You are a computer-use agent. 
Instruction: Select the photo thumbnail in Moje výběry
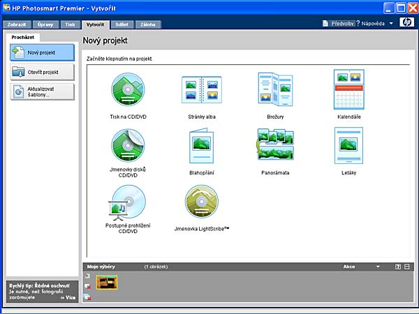107,281
